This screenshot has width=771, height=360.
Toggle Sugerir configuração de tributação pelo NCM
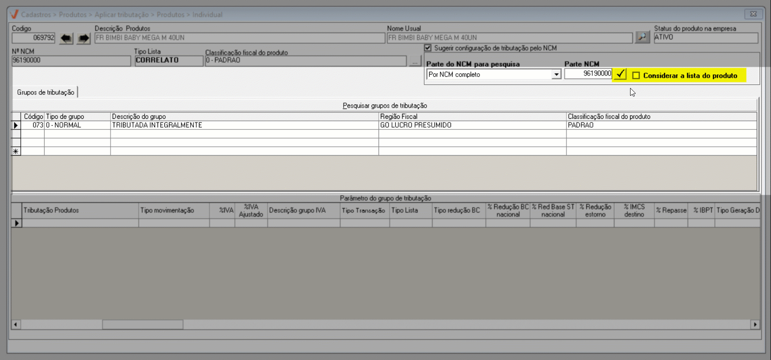pos(428,48)
